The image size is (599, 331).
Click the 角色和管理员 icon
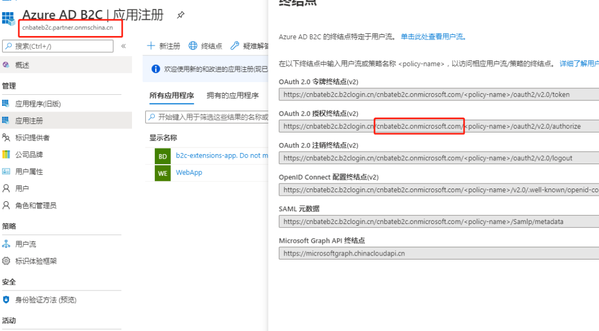pyautogui.click(x=6, y=205)
